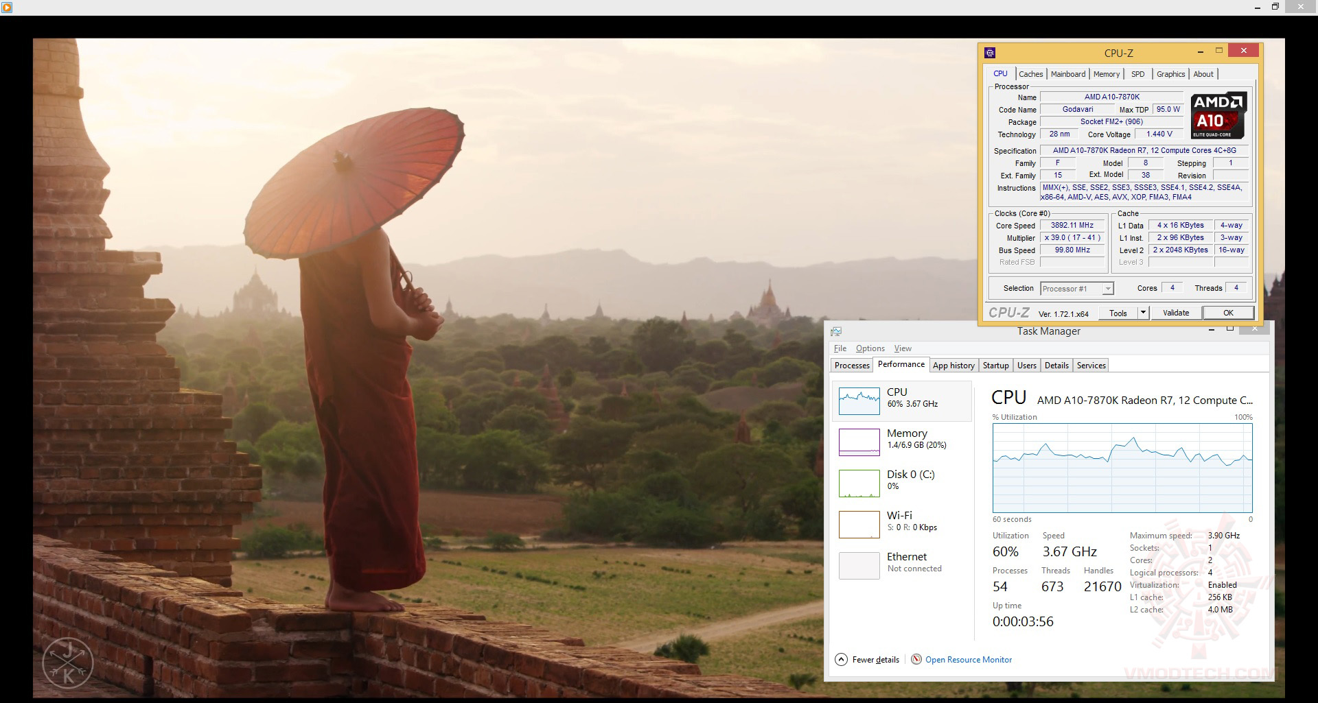Image resolution: width=1318 pixels, height=703 pixels.
Task: Switch to the Services tab
Action: pos(1091,366)
